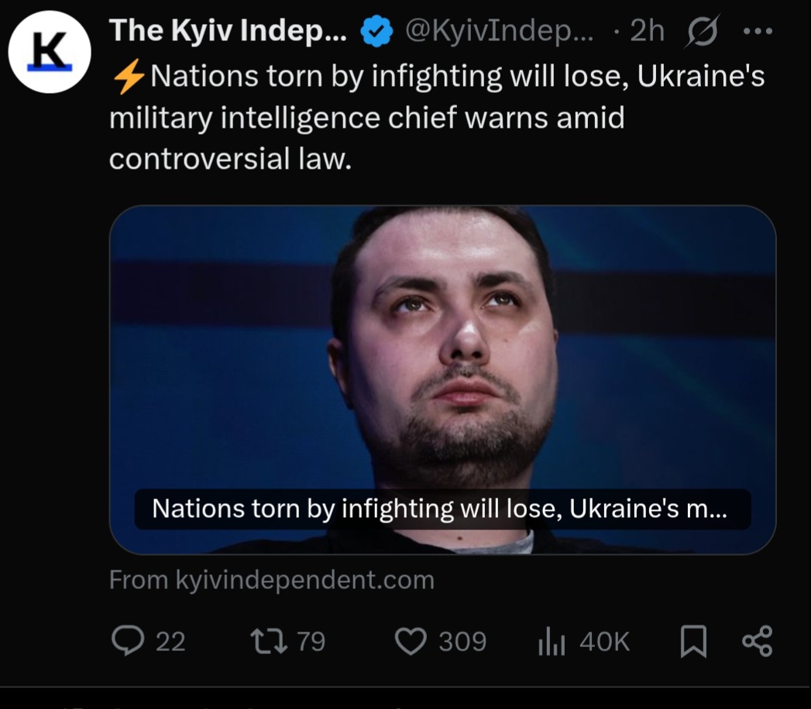Open the @KyivIndep... handle link
Viewport: 811px width, 709px height.
(x=500, y=31)
